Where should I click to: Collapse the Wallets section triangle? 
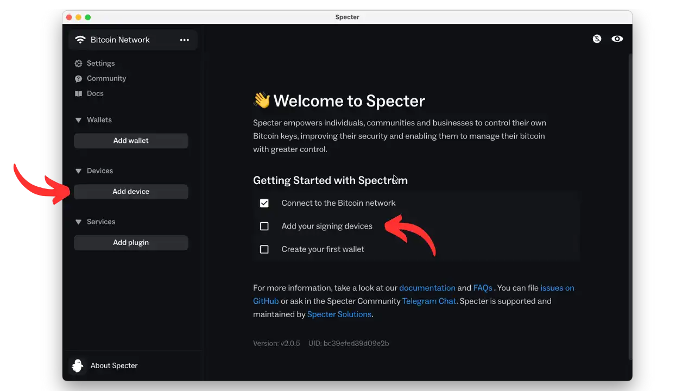[78, 120]
